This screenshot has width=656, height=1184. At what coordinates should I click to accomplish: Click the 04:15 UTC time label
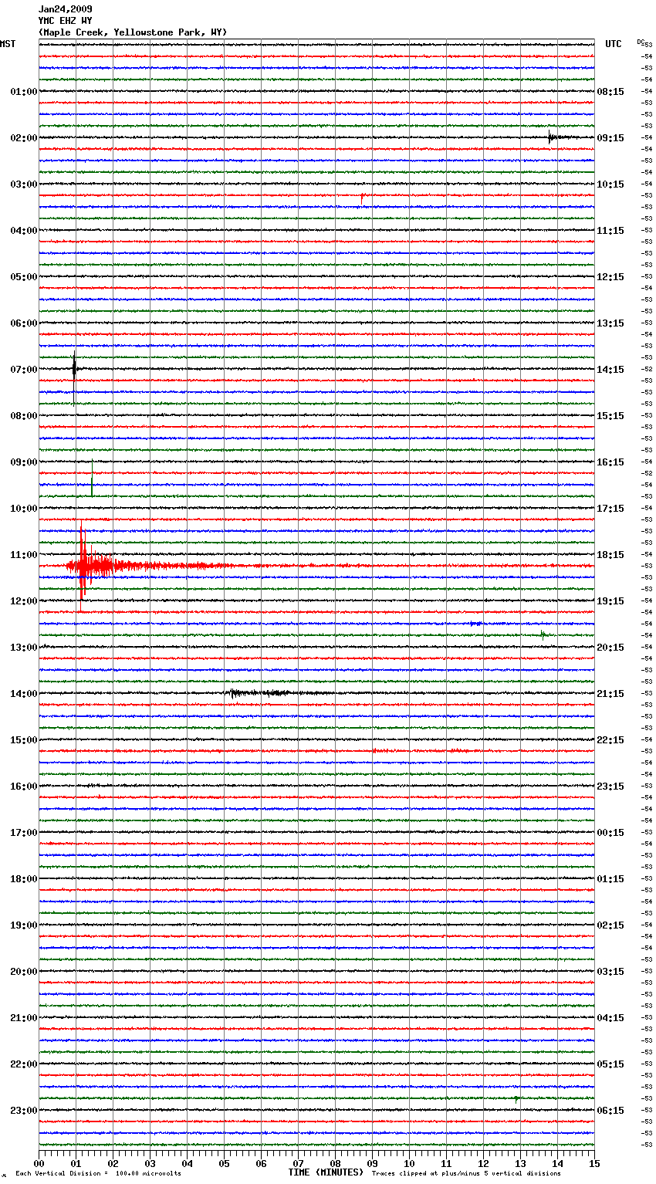pyautogui.click(x=610, y=1018)
